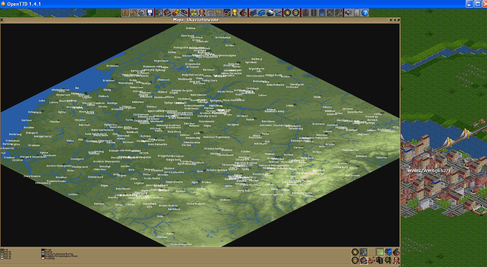Click the Mapa - Ukształtowanie window title bar
Screen dimensions: 487x267
[x=196, y=20]
